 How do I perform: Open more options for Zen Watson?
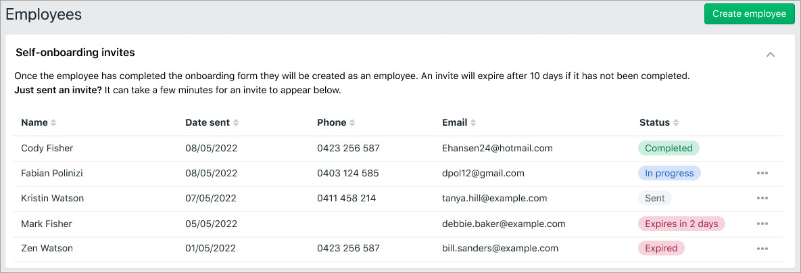click(x=762, y=249)
